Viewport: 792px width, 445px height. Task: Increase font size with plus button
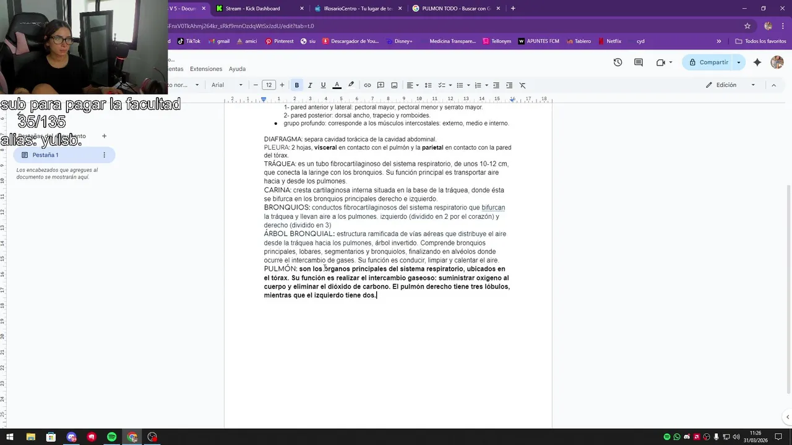click(282, 85)
